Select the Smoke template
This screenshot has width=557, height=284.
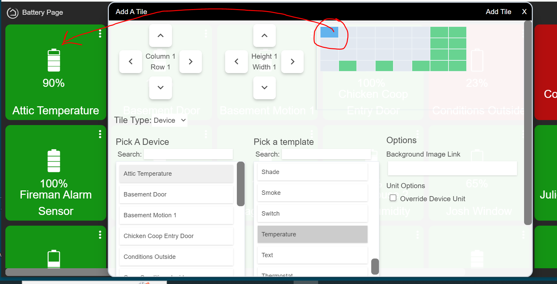(x=312, y=193)
